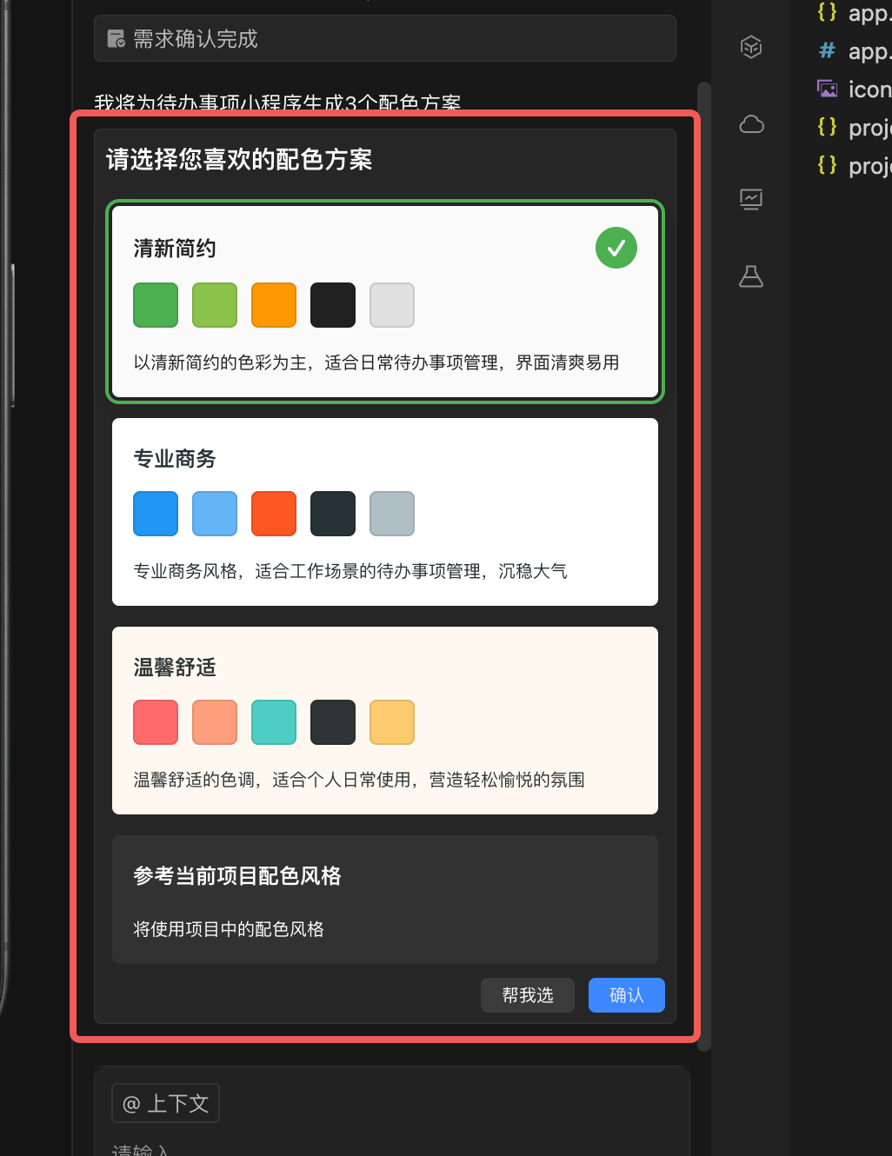Image resolution: width=892 pixels, height=1156 pixels.
Task: Click the hash icon for app style file
Action: click(x=827, y=50)
